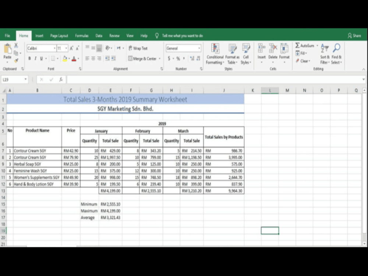Open Find & Select magnifier menu

pyautogui.click(x=337, y=54)
